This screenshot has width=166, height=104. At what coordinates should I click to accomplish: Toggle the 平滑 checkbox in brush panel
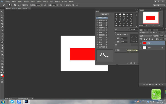[98, 45]
